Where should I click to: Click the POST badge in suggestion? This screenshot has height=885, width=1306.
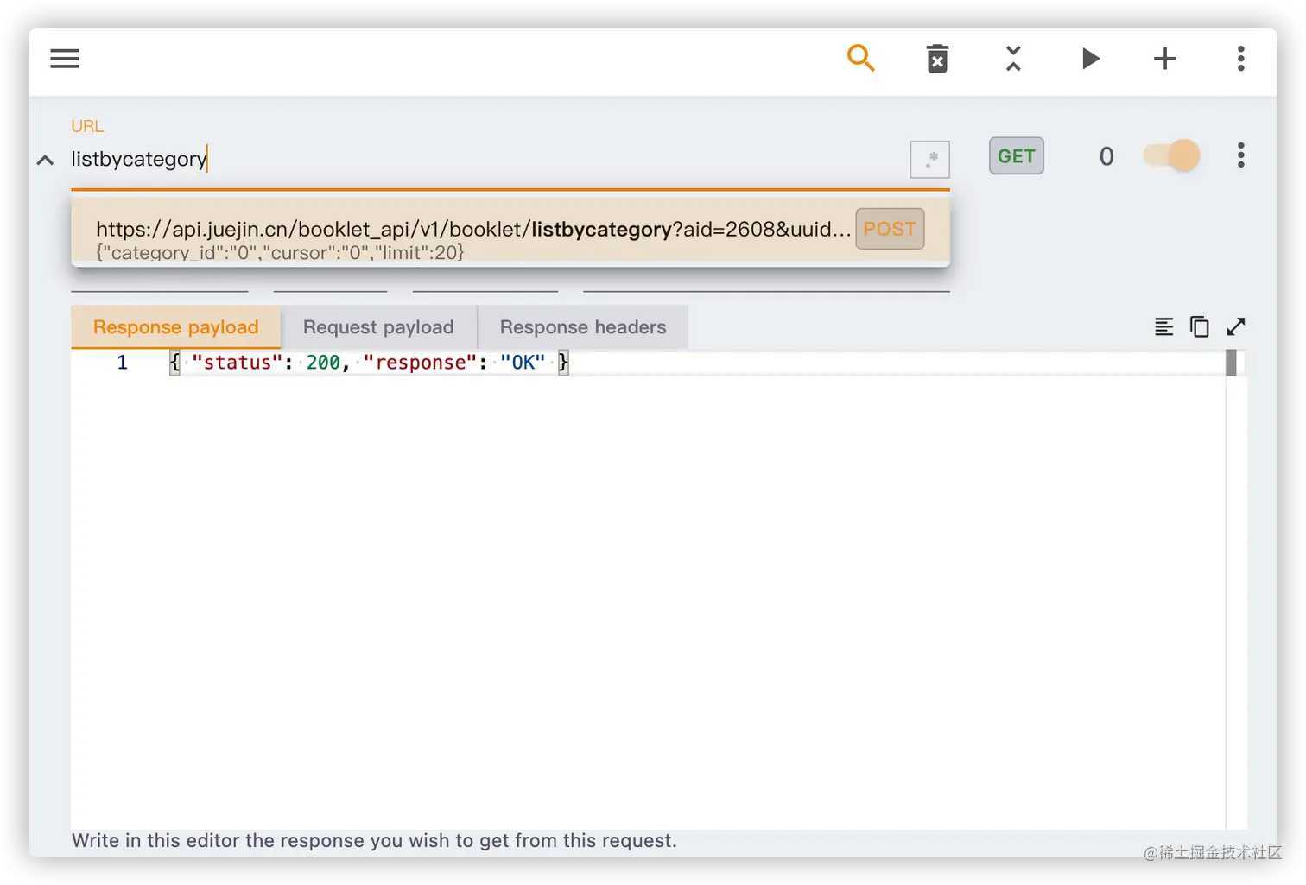890,229
